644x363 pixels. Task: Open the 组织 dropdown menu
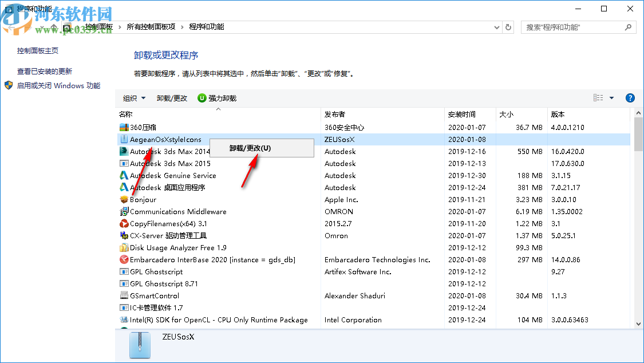(133, 98)
